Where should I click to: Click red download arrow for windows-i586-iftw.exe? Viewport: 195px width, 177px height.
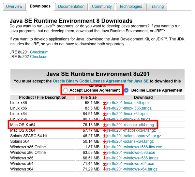[104, 147]
